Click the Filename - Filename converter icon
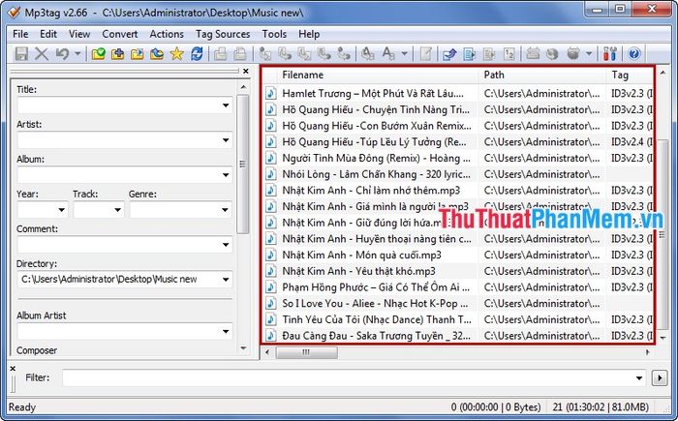Screen dimensions: 678x421 pos(304,54)
